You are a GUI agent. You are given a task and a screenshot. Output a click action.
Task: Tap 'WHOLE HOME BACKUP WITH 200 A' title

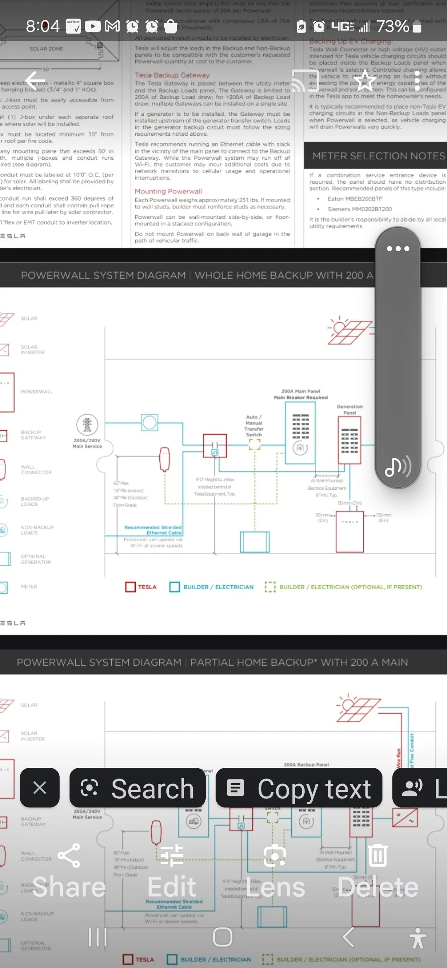point(284,275)
